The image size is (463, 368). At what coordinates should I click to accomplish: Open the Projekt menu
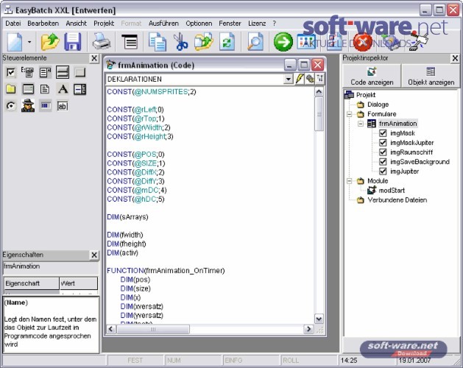pyautogui.click(x=104, y=24)
